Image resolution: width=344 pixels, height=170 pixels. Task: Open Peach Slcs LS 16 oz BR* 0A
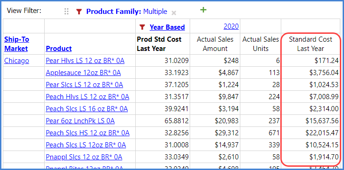87,108
